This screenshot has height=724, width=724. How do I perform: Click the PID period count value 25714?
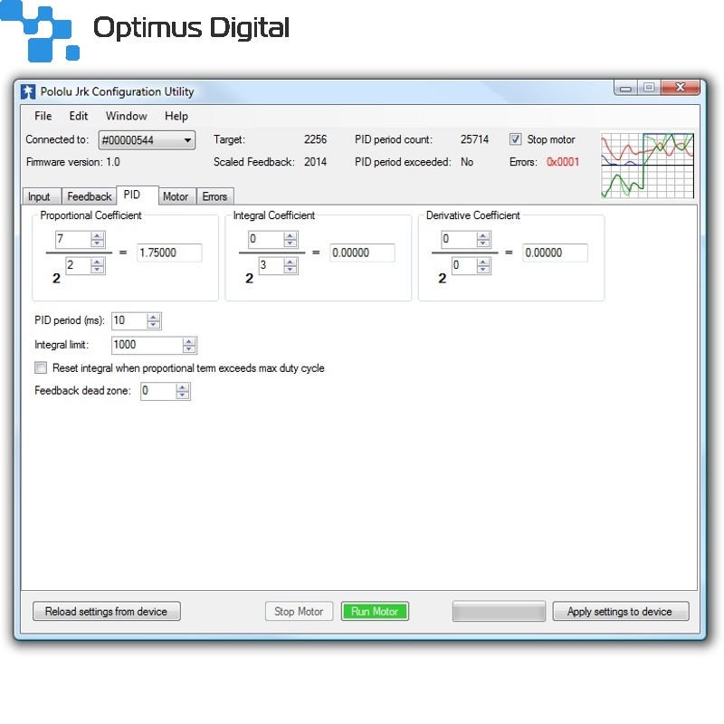click(x=474, y=139)
